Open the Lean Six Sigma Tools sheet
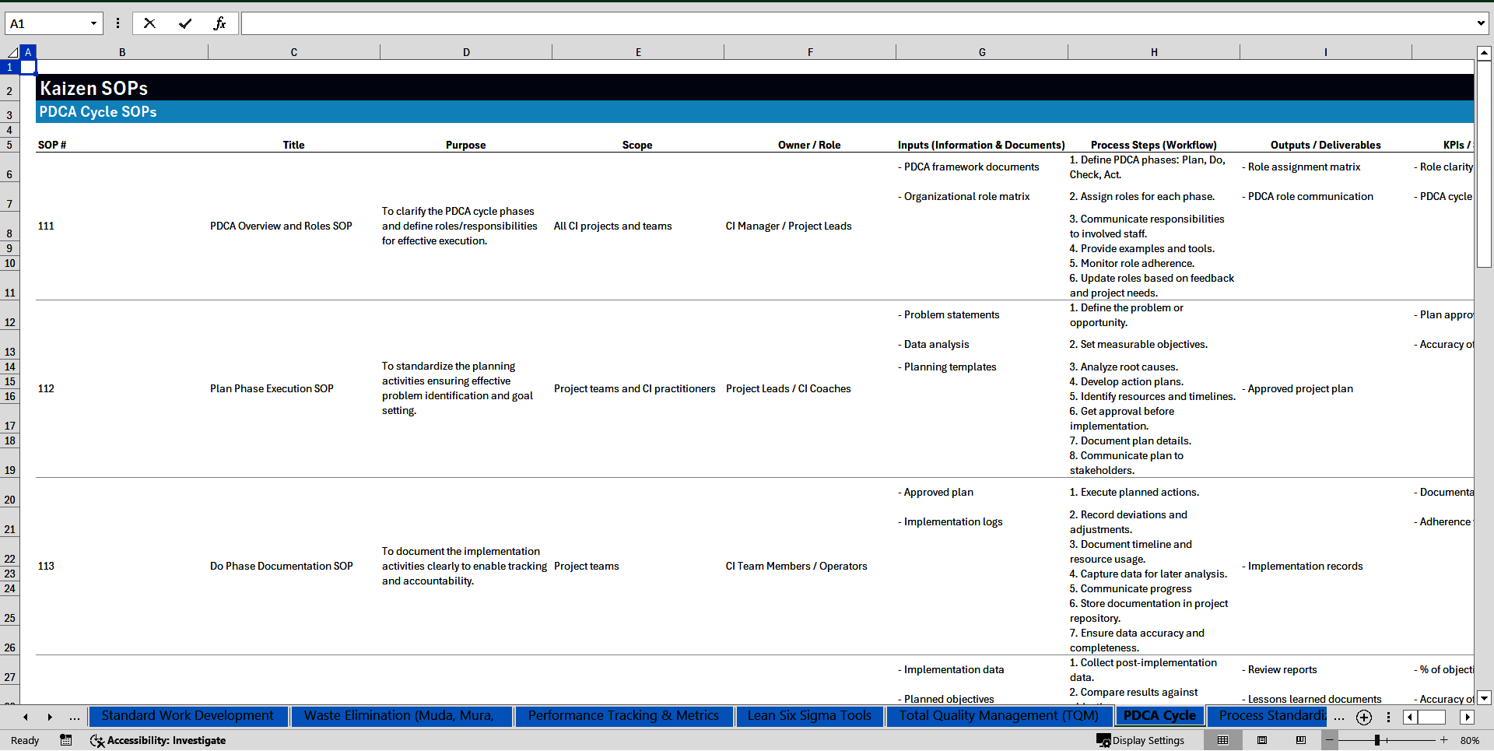The image size is (1494, 751). coord(808,716)
